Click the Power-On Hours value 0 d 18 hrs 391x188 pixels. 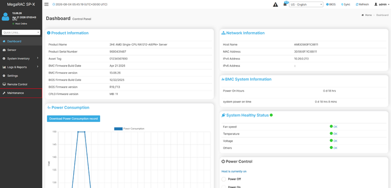[329, 91]
